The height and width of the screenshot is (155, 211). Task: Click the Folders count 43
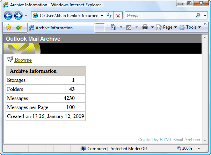click(72, 89)
